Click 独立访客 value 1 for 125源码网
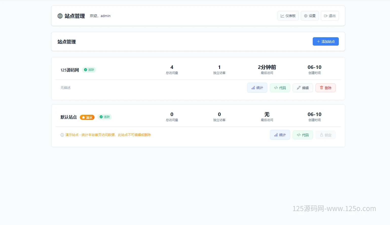 click(x=219, y=67)
